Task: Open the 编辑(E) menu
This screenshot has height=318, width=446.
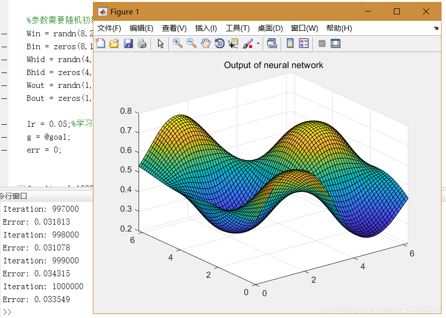Action: tap(142, 28)
